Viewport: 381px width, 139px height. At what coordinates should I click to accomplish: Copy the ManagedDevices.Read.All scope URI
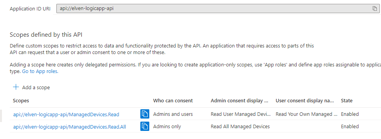[145, 127]
